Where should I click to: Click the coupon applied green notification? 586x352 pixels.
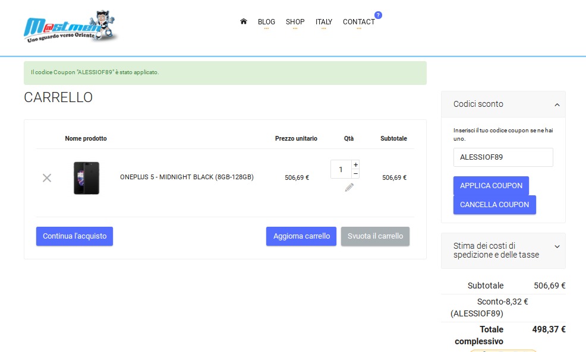pos(225,73)
